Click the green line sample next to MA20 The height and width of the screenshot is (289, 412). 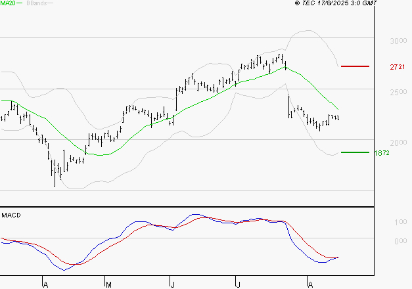click(x=19, y=3)
